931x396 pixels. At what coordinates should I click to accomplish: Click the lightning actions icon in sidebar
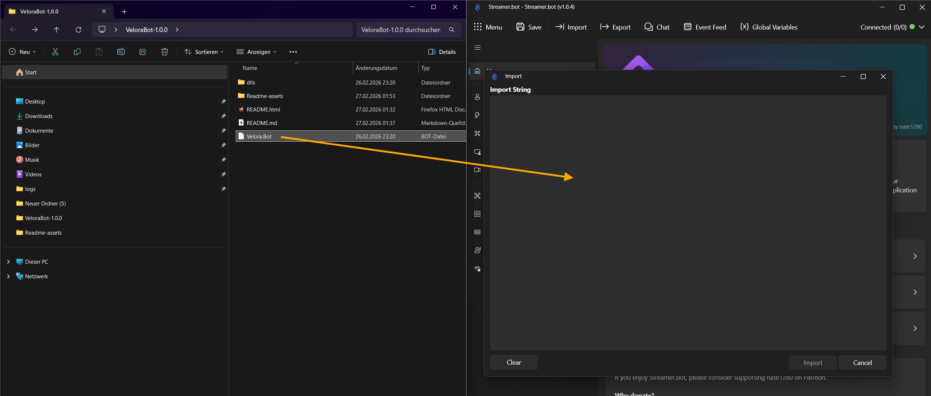[477, 115]
